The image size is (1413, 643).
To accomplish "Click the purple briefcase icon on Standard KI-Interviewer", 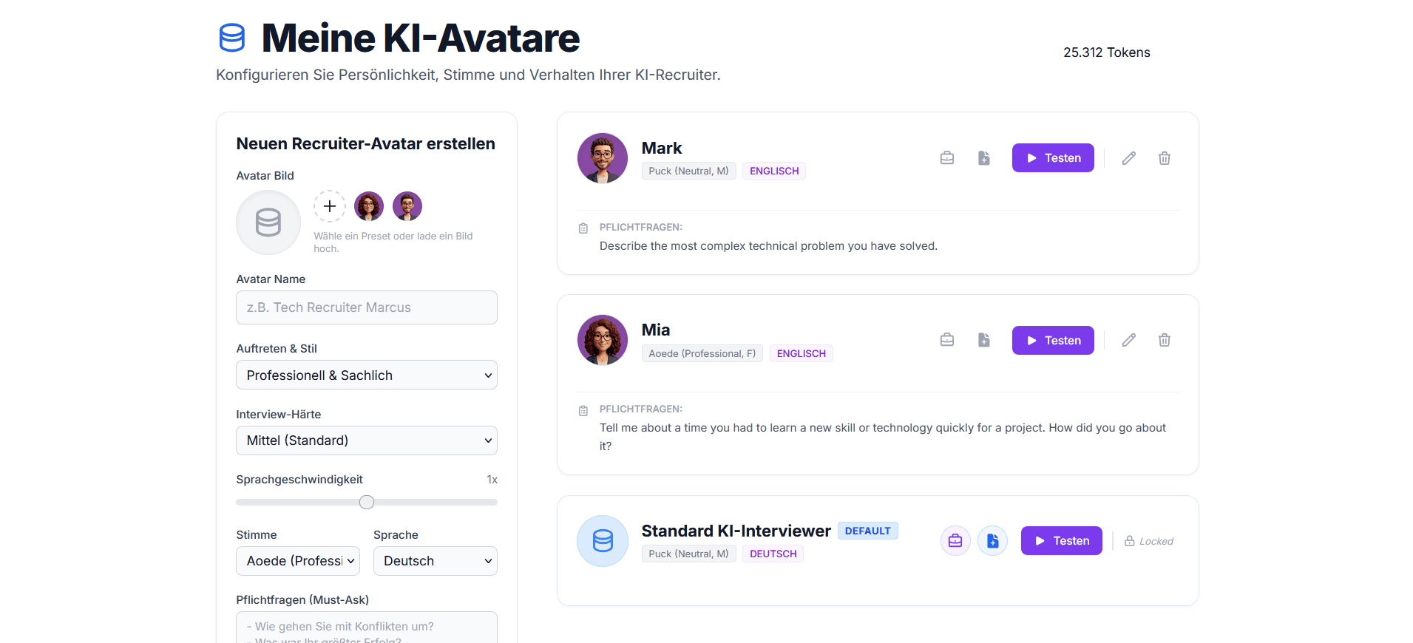I will click(955, 541).
